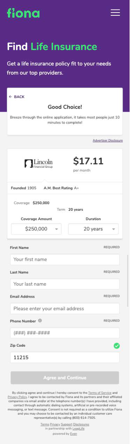Go back using the Back arrow
The width and height of the screenshot is (131, 444).
[x=17, y=97]
